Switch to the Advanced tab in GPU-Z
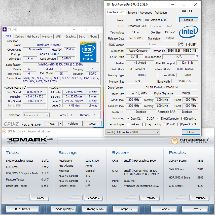 point(146,13)
